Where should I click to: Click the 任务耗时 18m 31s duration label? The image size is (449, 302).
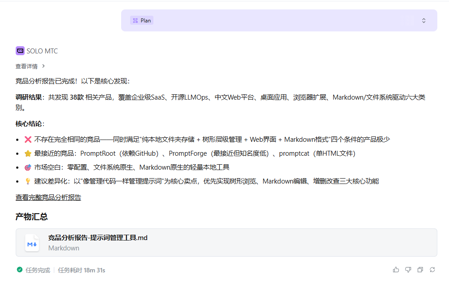[x=81, y=270]
